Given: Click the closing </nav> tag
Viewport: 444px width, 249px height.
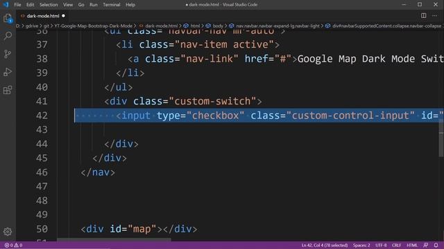Looking at the screenshot, I should [x=98, y=172].
